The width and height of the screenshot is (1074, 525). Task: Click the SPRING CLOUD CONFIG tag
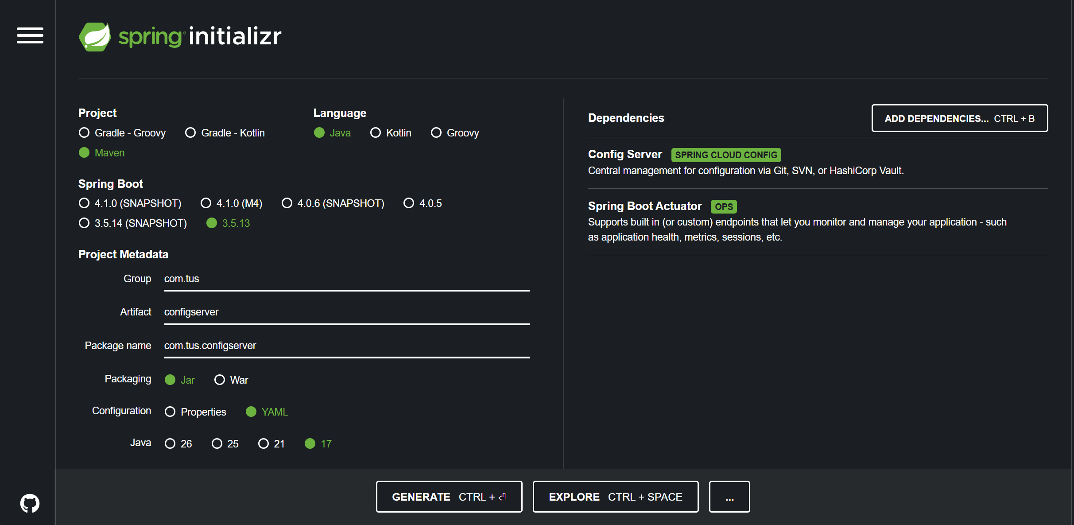click(x=726, y=155)
